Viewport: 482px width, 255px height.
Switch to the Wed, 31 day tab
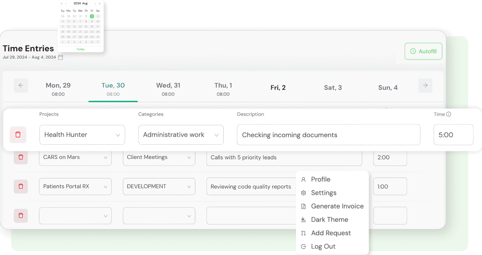coord(168,89)
